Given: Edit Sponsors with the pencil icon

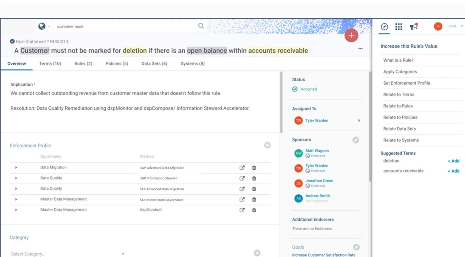Looking at the screenshot, I should click(x=356, y=140).
